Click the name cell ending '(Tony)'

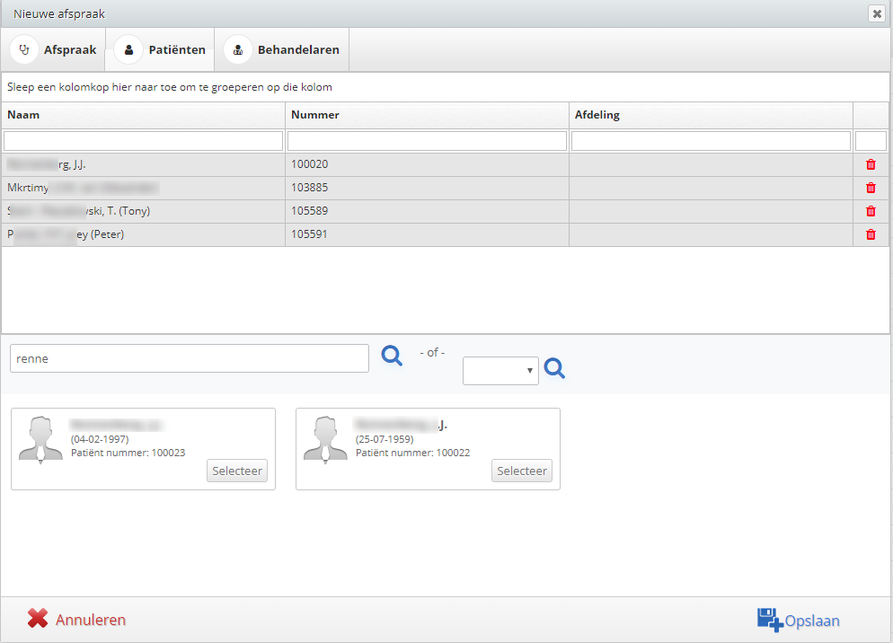(144, 211)
